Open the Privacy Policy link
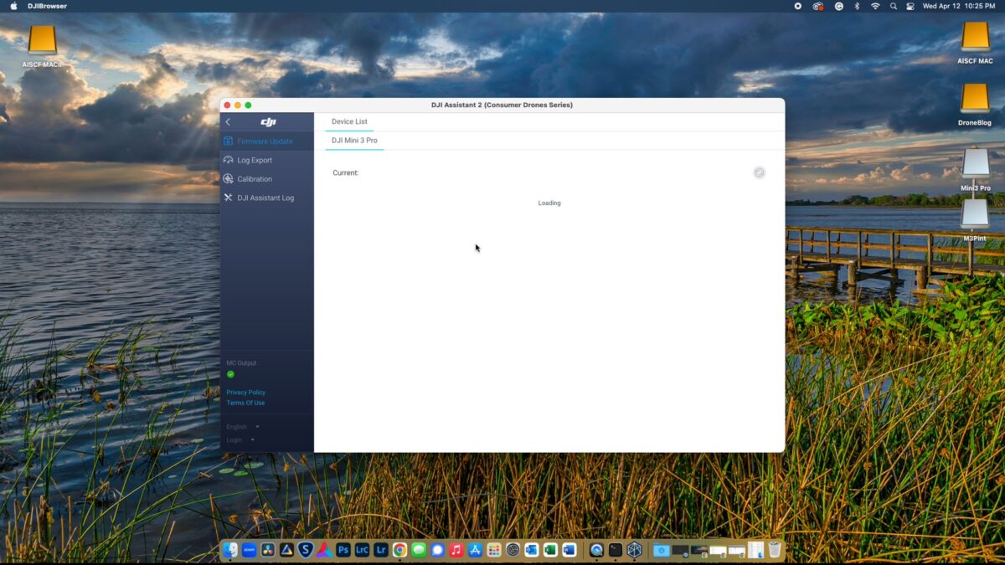 click(245, 393)
